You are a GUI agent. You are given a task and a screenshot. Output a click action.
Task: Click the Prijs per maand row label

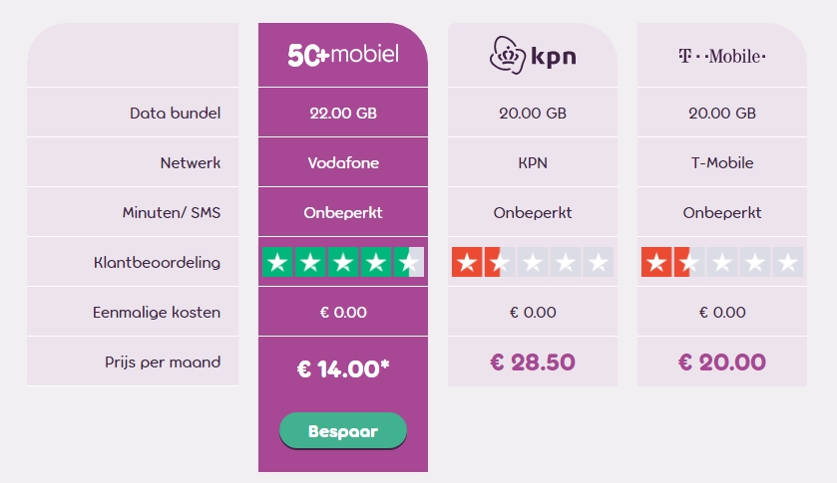pyautogui.click(x=163, y=362)
